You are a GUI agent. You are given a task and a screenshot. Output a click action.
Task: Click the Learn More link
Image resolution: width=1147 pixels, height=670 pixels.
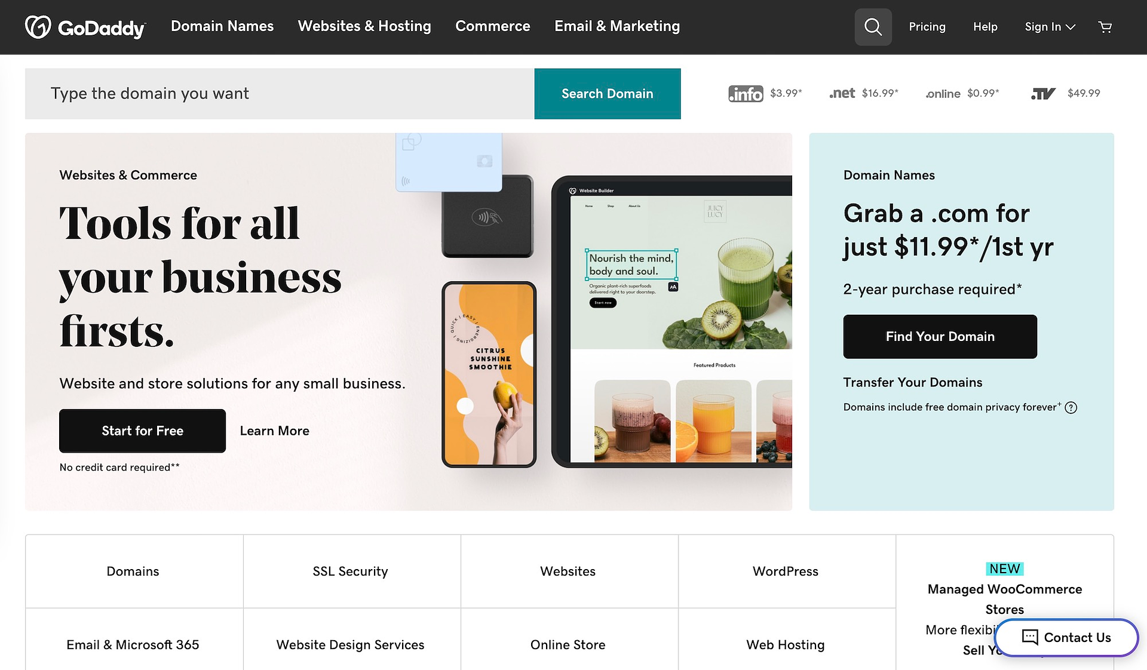coord(274,430)
